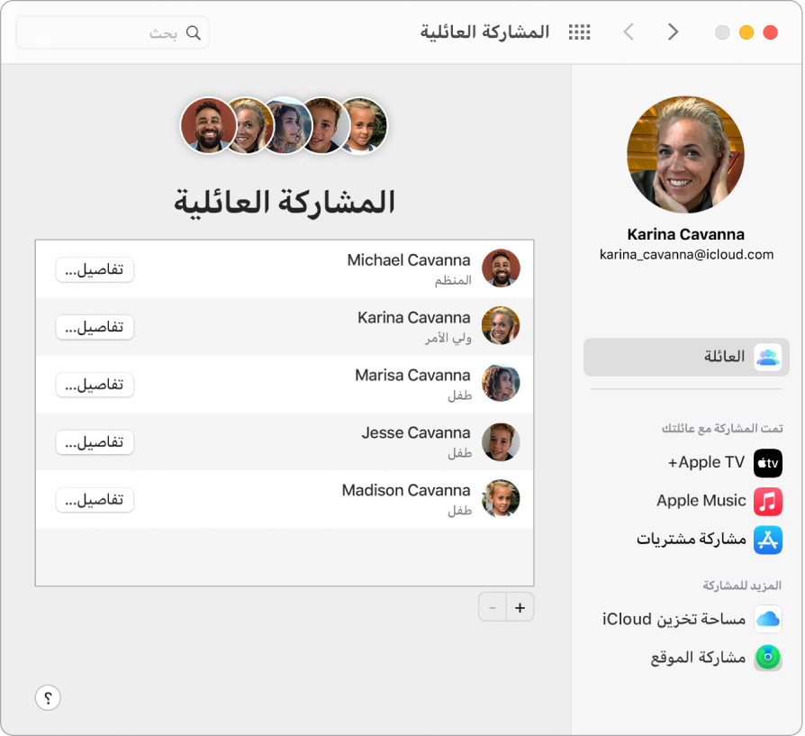Navigate back with the left chevron
805x736 pixels.
click(629, 32)
